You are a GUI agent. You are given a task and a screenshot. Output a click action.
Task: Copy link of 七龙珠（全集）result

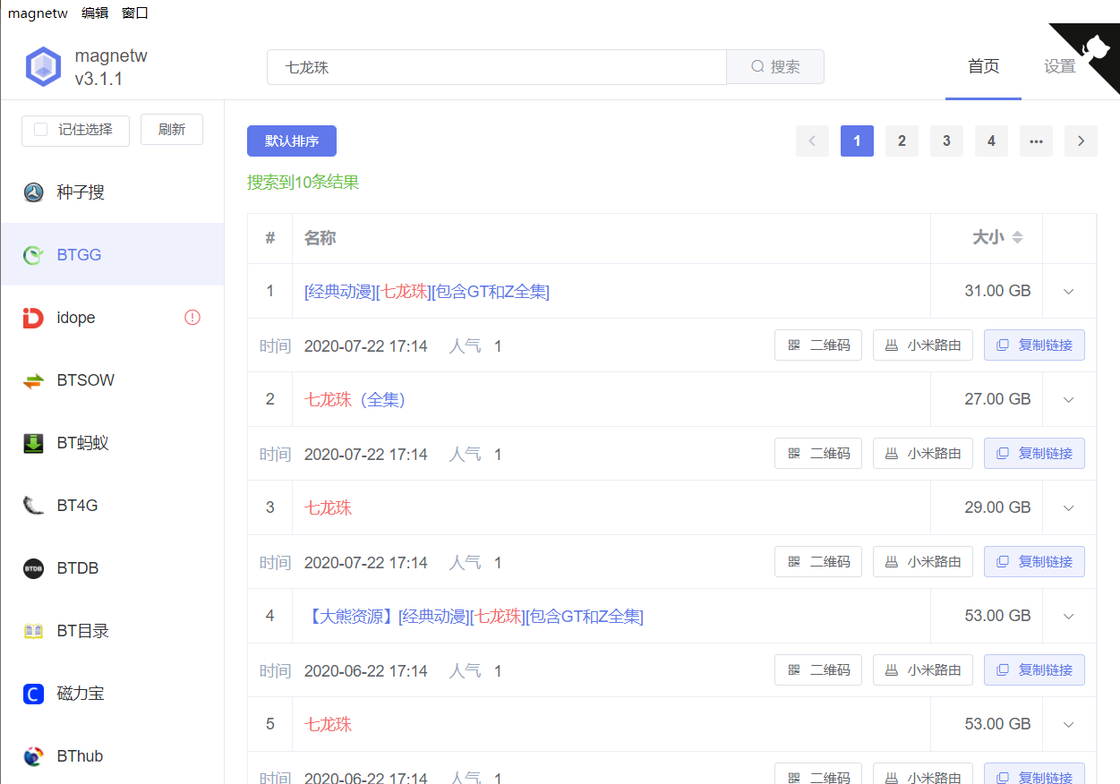1034,454
